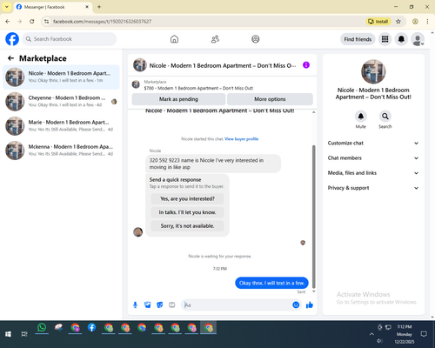Click the Install app button in address bar
This screenshot has width=435, height=348.
378,22
